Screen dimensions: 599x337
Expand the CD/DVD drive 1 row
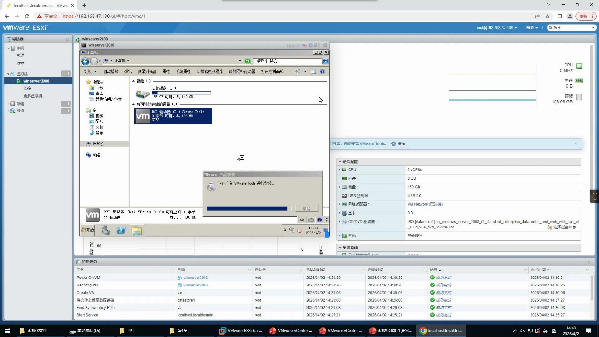339,222
